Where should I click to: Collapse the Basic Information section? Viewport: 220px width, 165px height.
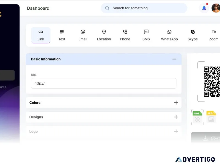pos(174,59)
